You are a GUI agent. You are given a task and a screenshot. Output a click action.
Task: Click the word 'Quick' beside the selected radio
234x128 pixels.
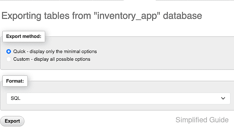pyautogui.click(x=19, y=52)
